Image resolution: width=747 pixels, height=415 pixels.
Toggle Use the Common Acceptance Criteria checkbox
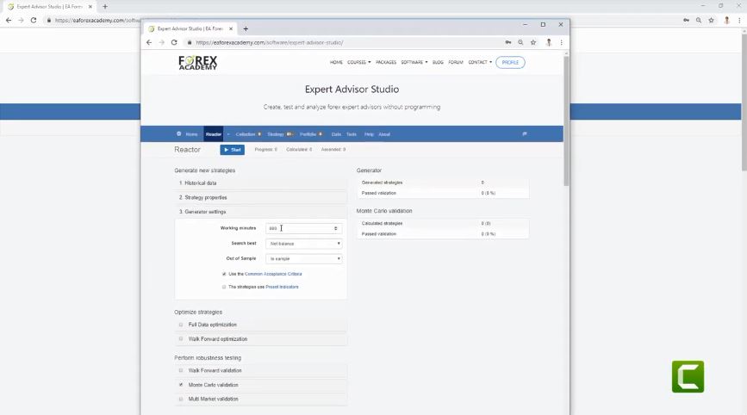point(224,274)
